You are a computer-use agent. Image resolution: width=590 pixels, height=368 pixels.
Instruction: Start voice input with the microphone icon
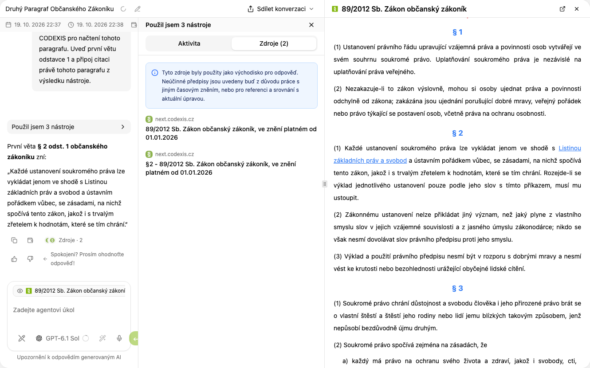[x=119, y=338]
